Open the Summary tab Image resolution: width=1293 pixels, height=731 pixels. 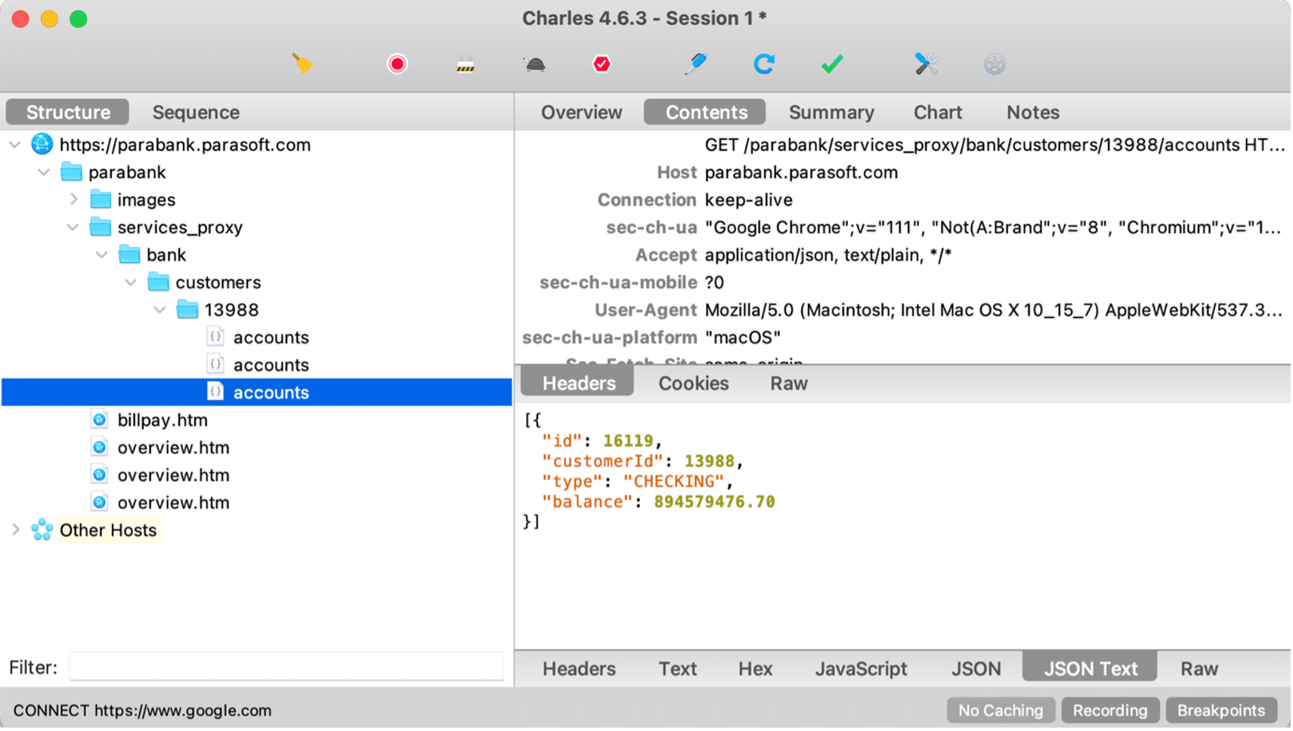tap(831, 113)
